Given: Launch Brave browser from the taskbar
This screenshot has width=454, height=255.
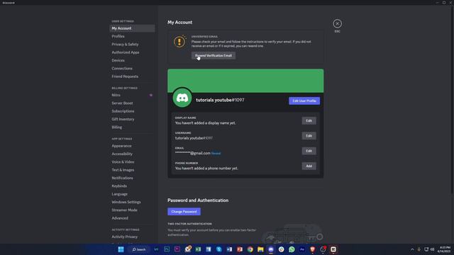Looking at the screenshot, I should [x=312, y=249].
